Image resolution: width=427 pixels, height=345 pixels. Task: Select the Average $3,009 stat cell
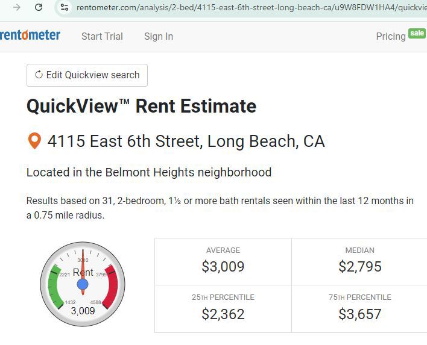coord(223,261)
